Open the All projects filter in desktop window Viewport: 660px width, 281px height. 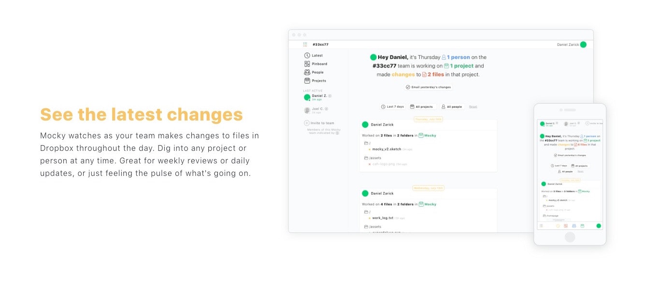click(422, 107)
